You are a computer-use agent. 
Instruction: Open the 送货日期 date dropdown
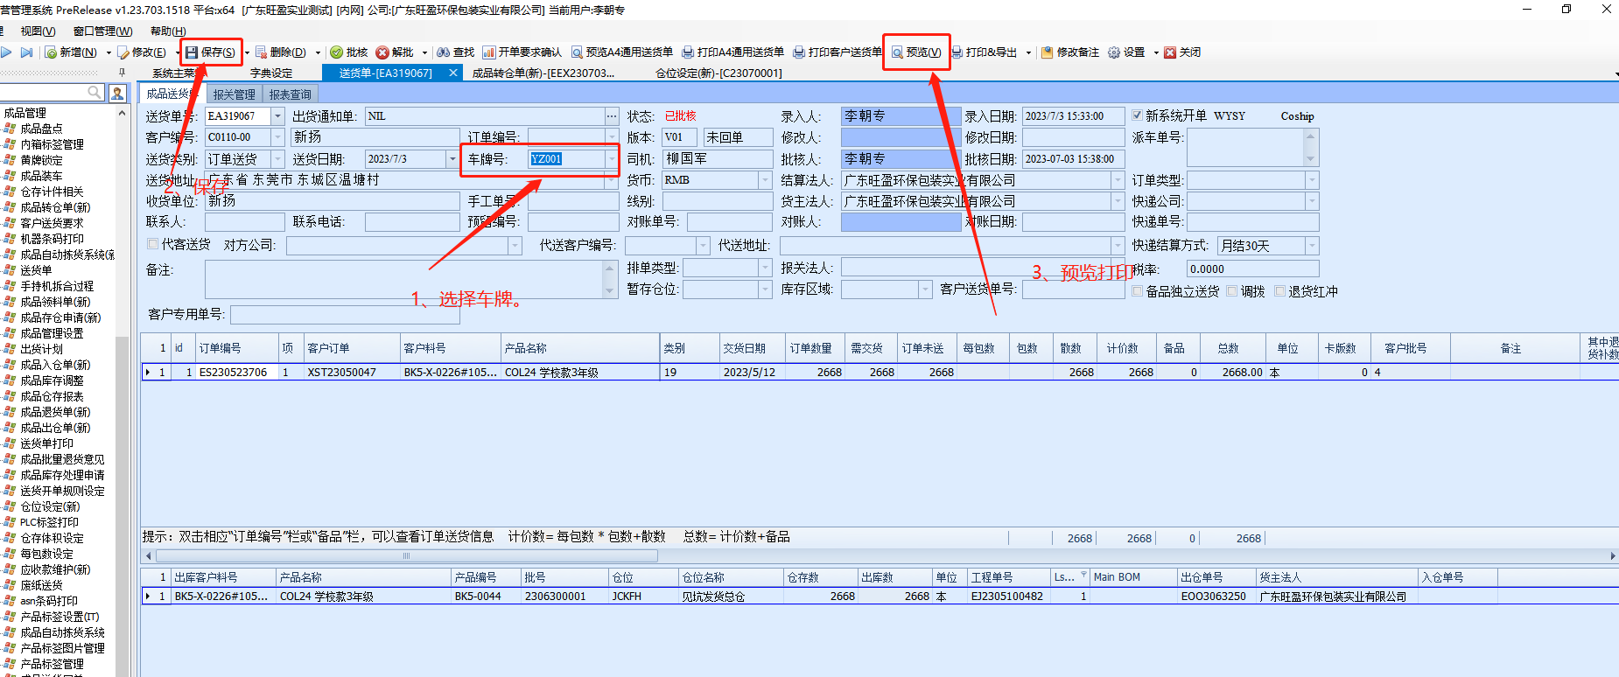(x=452, y=159)
